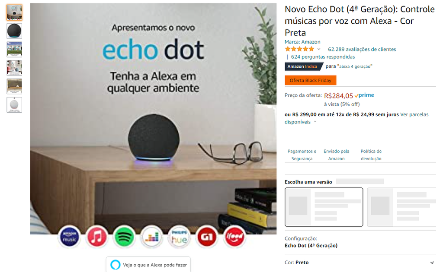
Task: Open 62.289 avaliações de clientes link
Action: (x=362, y=49)
